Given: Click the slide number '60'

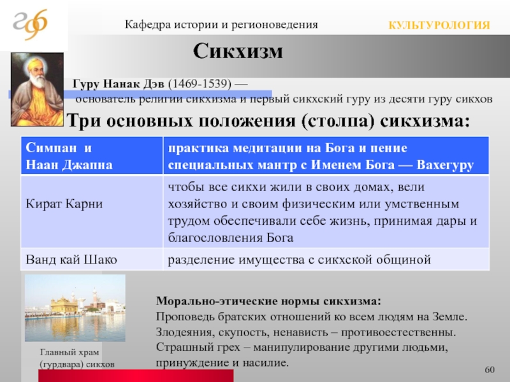Looking at the screenshot, I should (x=490, y=370).
